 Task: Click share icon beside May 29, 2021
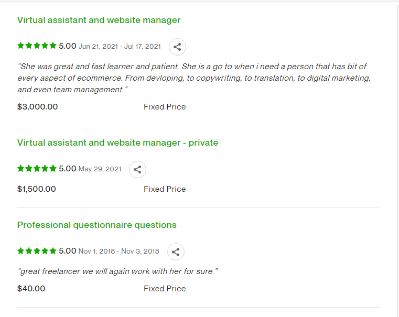(x=137, y=170)
